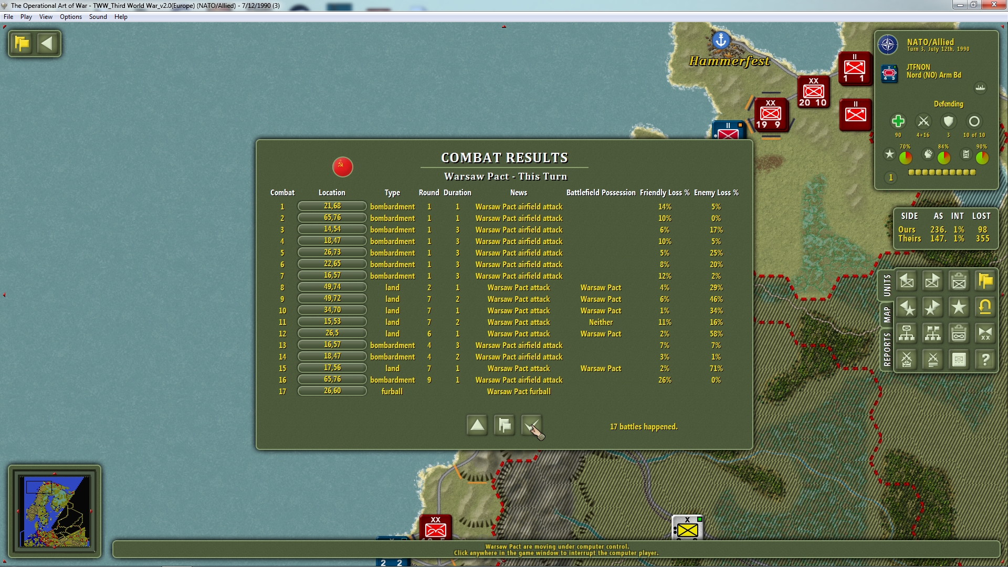Click the 70% proficiency pie indicator
This screenshot has width=1008, height=567.
905,157
